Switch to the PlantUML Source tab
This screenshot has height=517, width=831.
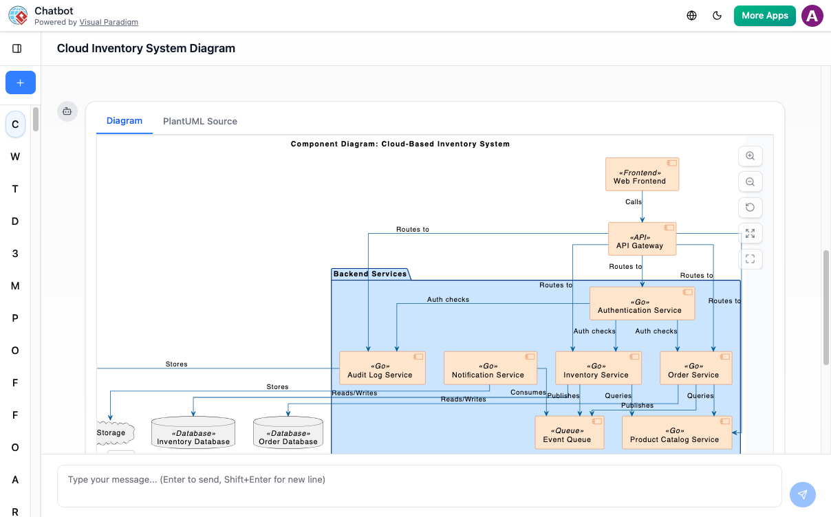(x=199, y=121)
